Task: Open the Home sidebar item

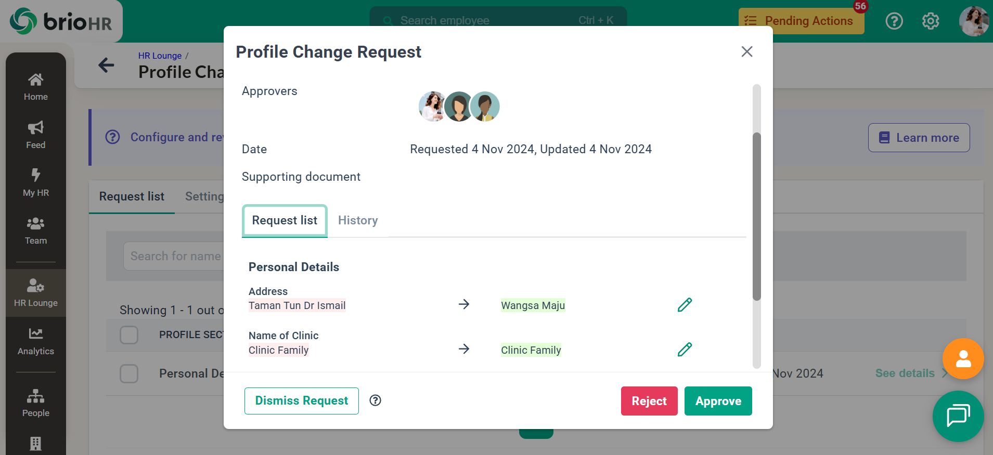Action: pos(35,87)
